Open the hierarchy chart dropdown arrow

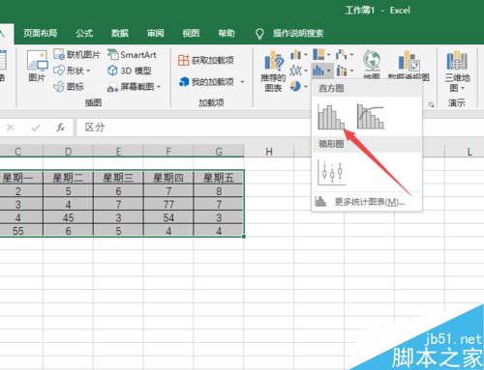click(329, 54)
